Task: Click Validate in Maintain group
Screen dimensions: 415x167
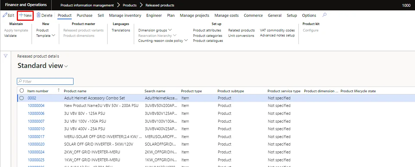Action: pos(10,36)
